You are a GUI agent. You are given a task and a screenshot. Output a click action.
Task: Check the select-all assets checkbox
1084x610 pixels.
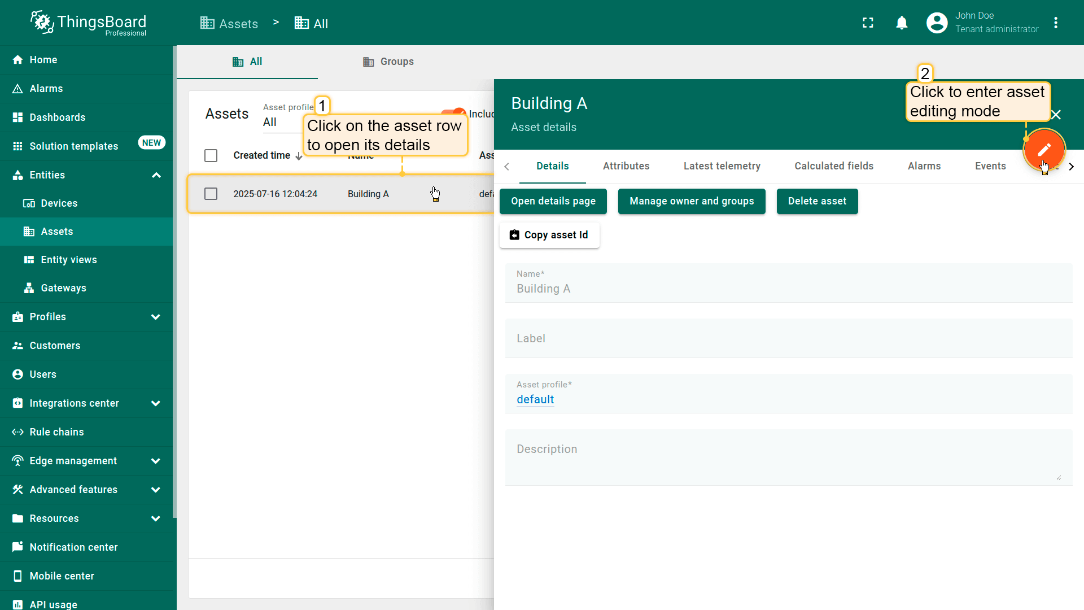pyautogui.click(x=211, y=156)
